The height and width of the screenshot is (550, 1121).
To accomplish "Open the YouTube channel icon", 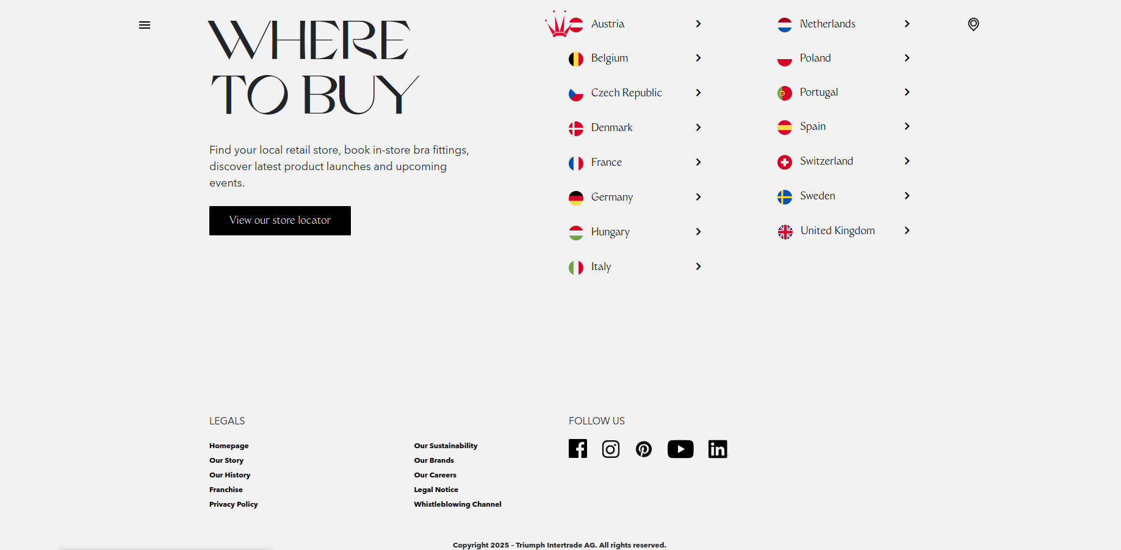I will point(680,449).
